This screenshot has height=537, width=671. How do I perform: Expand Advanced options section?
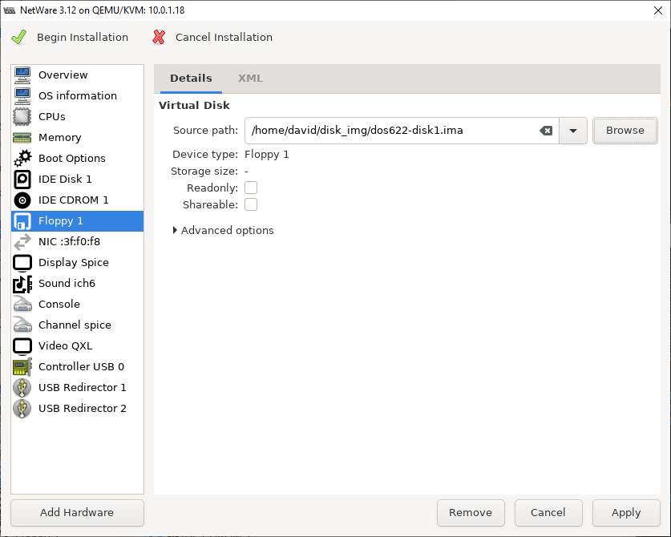click(223, 230)
